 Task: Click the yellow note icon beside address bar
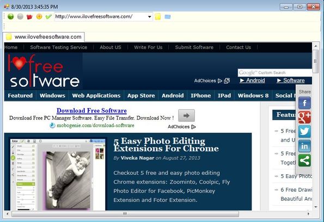pos(158,17)
